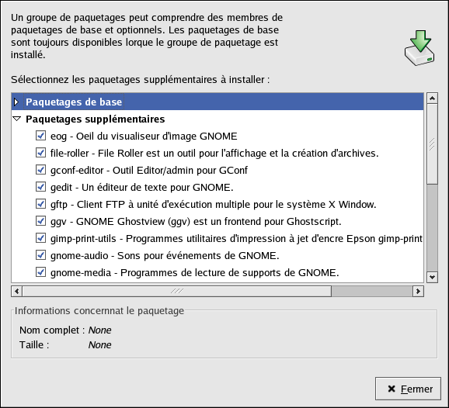Click the horizontal scrollbar thumb
Screen dimensions: 449x408
click(177, 291)
